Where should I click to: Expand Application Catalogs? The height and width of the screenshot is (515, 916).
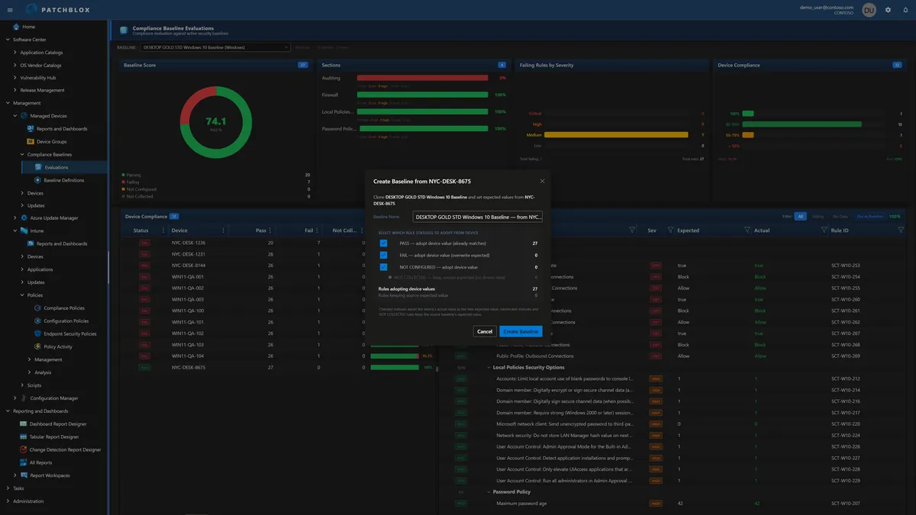[15, 53]
